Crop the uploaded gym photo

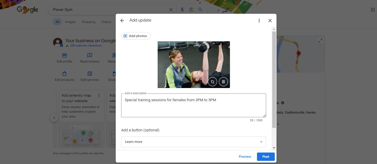(x=212, y=82)
